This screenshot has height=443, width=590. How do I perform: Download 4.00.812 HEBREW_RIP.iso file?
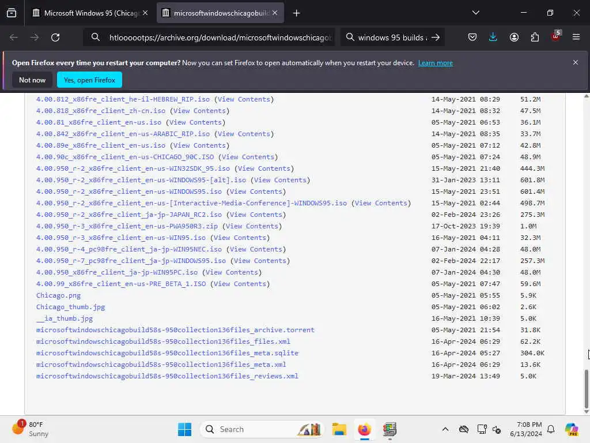click(x=123, y=99)
